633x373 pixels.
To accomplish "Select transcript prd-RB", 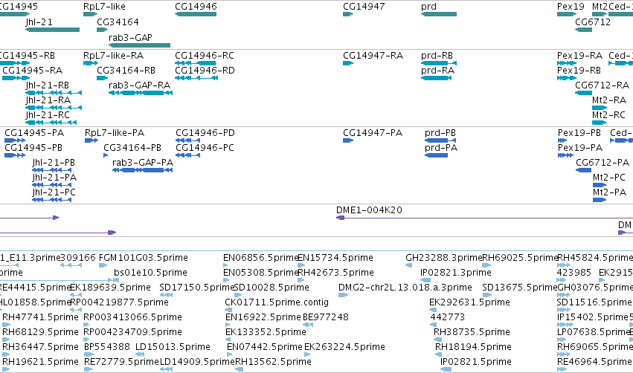I will click(x=438, y=63).
